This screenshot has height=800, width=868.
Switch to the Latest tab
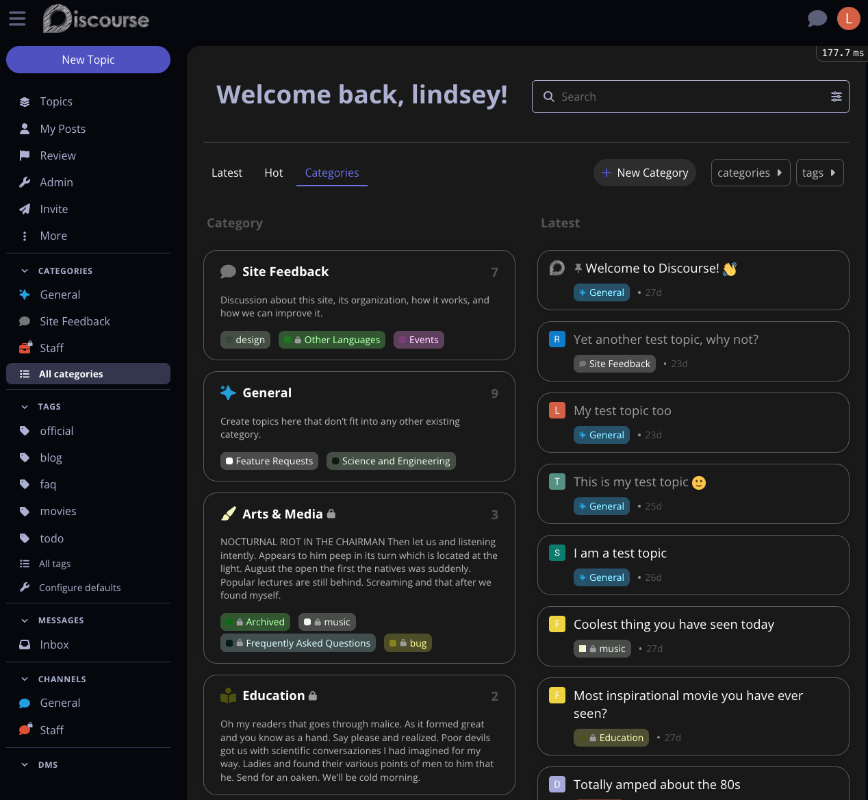(227, 173)
